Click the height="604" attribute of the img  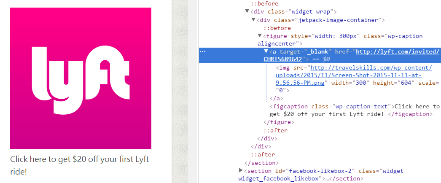coord(395,83)
